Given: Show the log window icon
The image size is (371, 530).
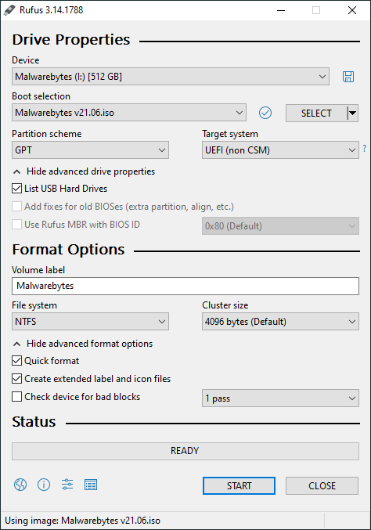Looking at the screenshot, I should [x=91, y=485].
